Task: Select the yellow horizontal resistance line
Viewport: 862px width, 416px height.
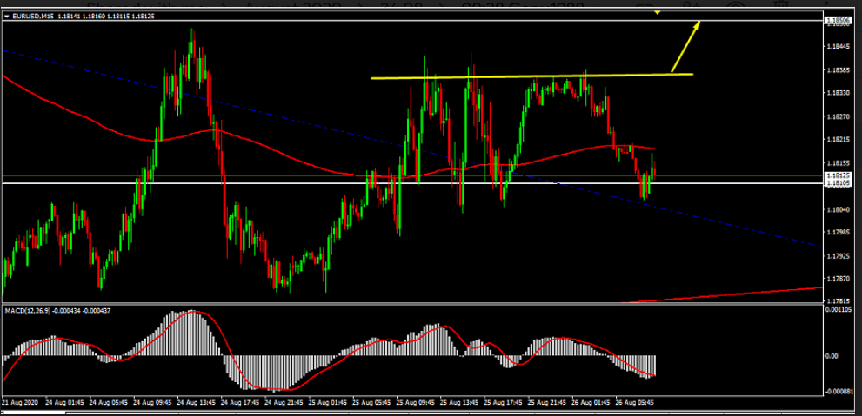Action: tap(522, 77)
